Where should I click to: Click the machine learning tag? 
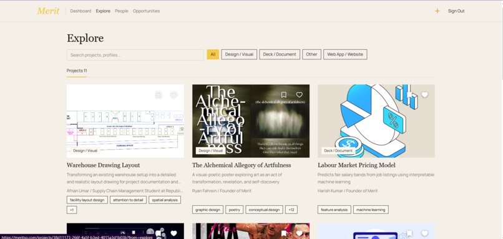coord(371,210)
